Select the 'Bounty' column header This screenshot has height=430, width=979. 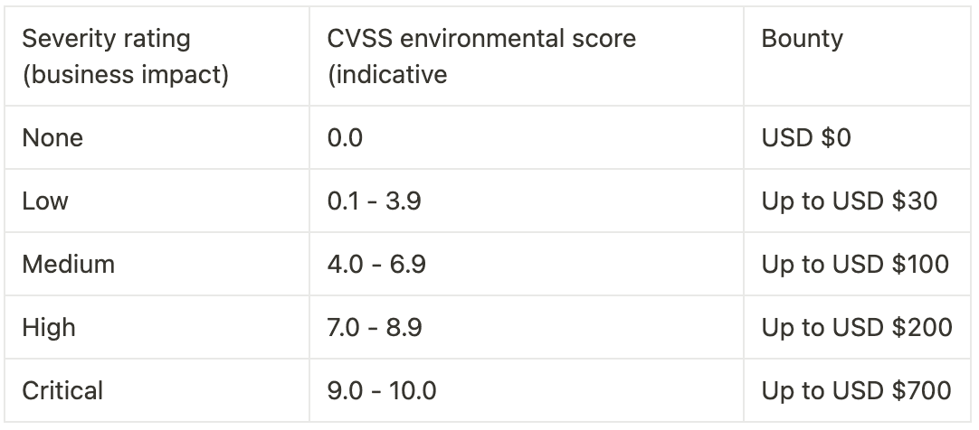[x=802, y=39]
